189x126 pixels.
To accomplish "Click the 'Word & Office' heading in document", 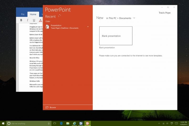I will click(x=34, y=58).
